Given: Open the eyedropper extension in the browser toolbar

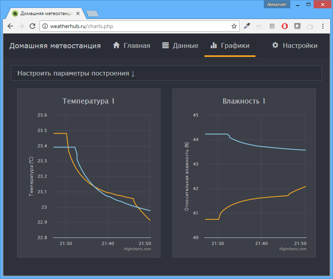Looking at the screenshot, I should pos(247,26).
